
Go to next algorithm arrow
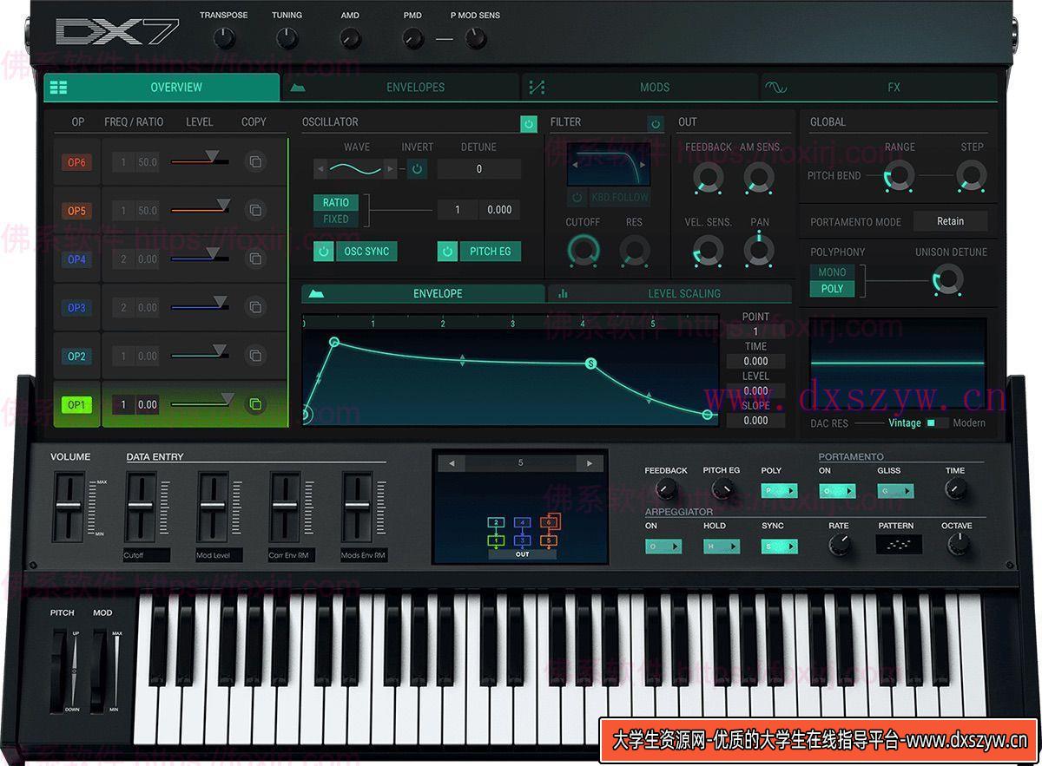[590, 463]
